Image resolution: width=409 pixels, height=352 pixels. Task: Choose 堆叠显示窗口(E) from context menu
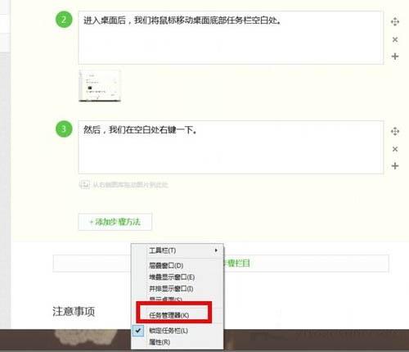click(x=178, y=277)
